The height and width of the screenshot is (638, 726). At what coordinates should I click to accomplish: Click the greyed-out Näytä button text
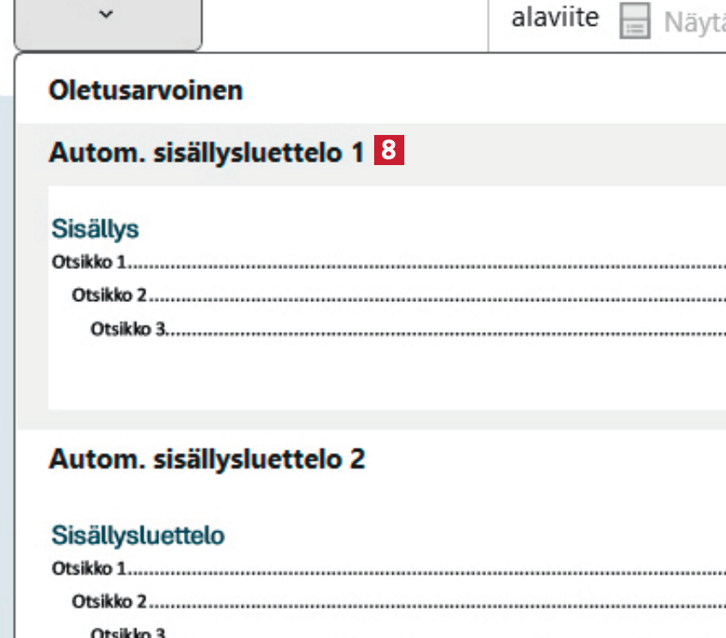pos(693,23)
